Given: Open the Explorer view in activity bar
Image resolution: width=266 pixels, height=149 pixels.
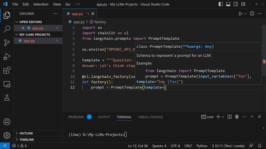Looking at the screenshot, I should click(7, 15).
